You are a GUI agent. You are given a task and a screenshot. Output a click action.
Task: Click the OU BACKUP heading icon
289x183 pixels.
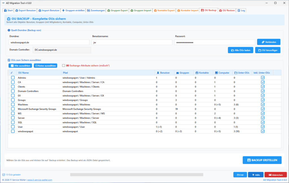9,19
